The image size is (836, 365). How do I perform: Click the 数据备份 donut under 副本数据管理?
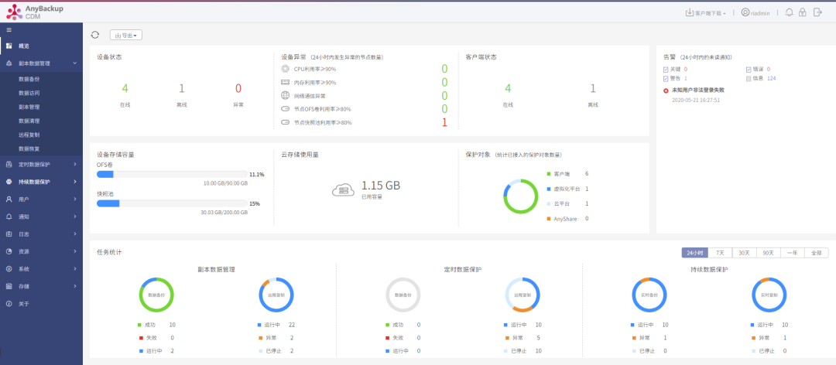(156, 295)
